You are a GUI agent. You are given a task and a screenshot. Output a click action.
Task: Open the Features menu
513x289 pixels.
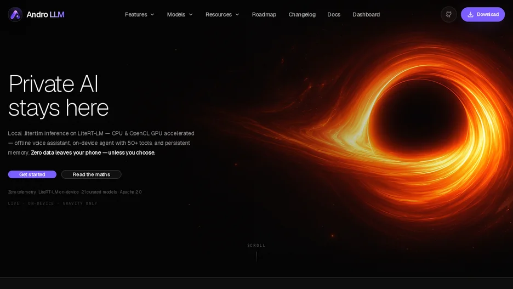point(140,14)
